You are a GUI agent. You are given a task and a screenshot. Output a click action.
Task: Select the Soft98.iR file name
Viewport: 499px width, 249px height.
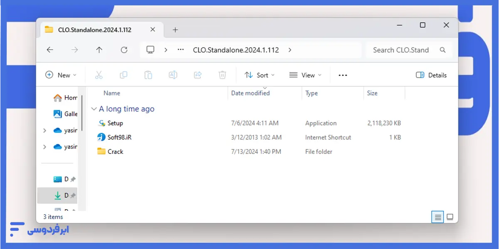click(119, 137)
